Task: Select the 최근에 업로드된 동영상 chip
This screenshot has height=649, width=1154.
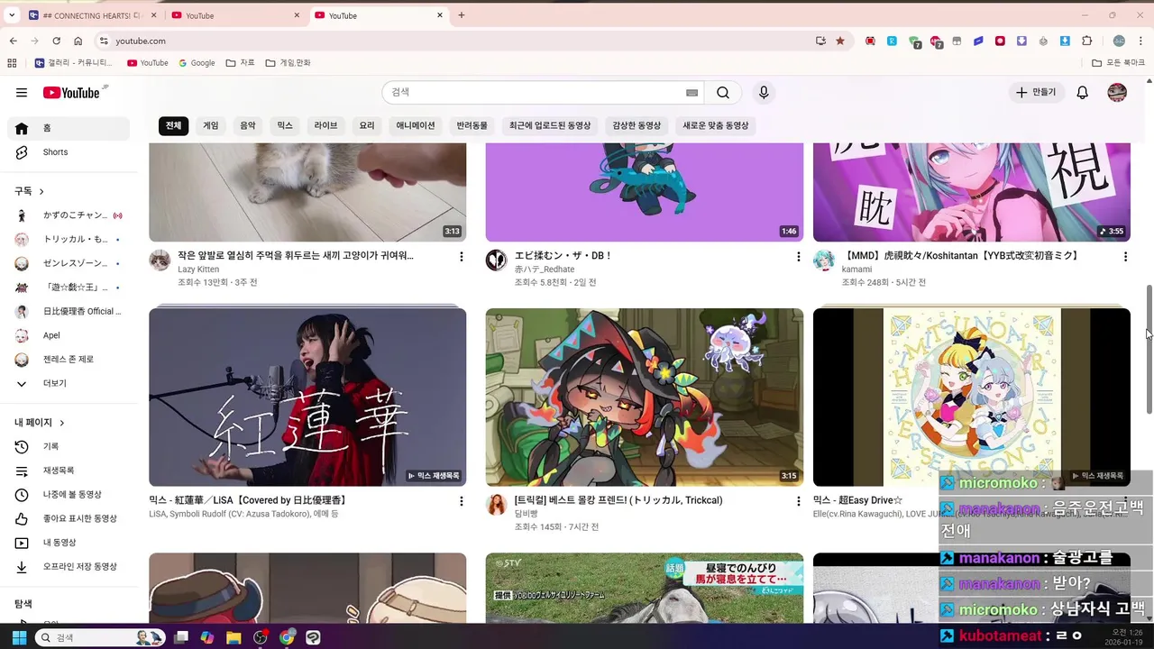Action: (x=550, y=126)
